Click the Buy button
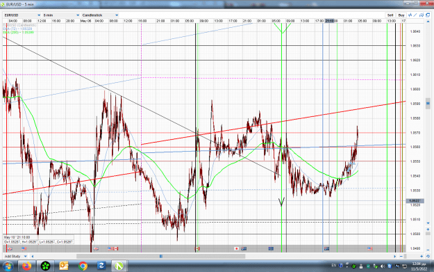The image size is (434, 272). (401, 15)
